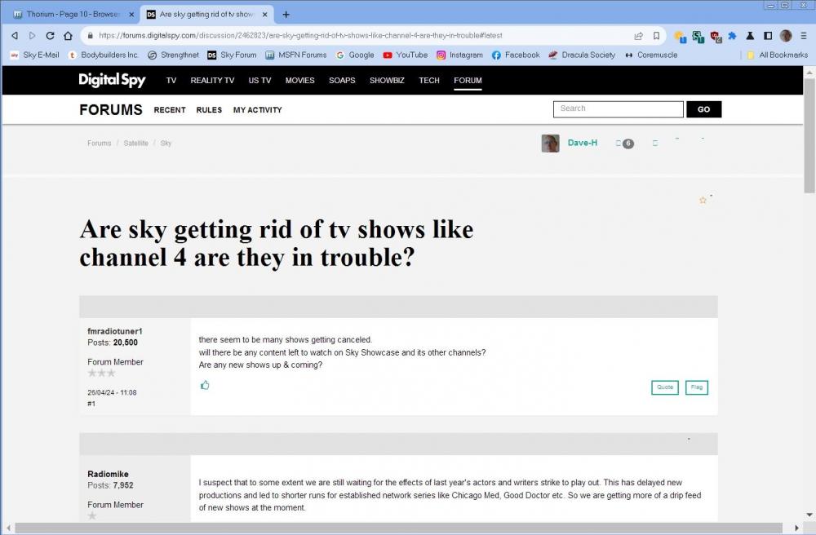The height and width of the screenshot is (535, 816).
Task: Click the share page icon in address bar
Action: pos(638,36)
